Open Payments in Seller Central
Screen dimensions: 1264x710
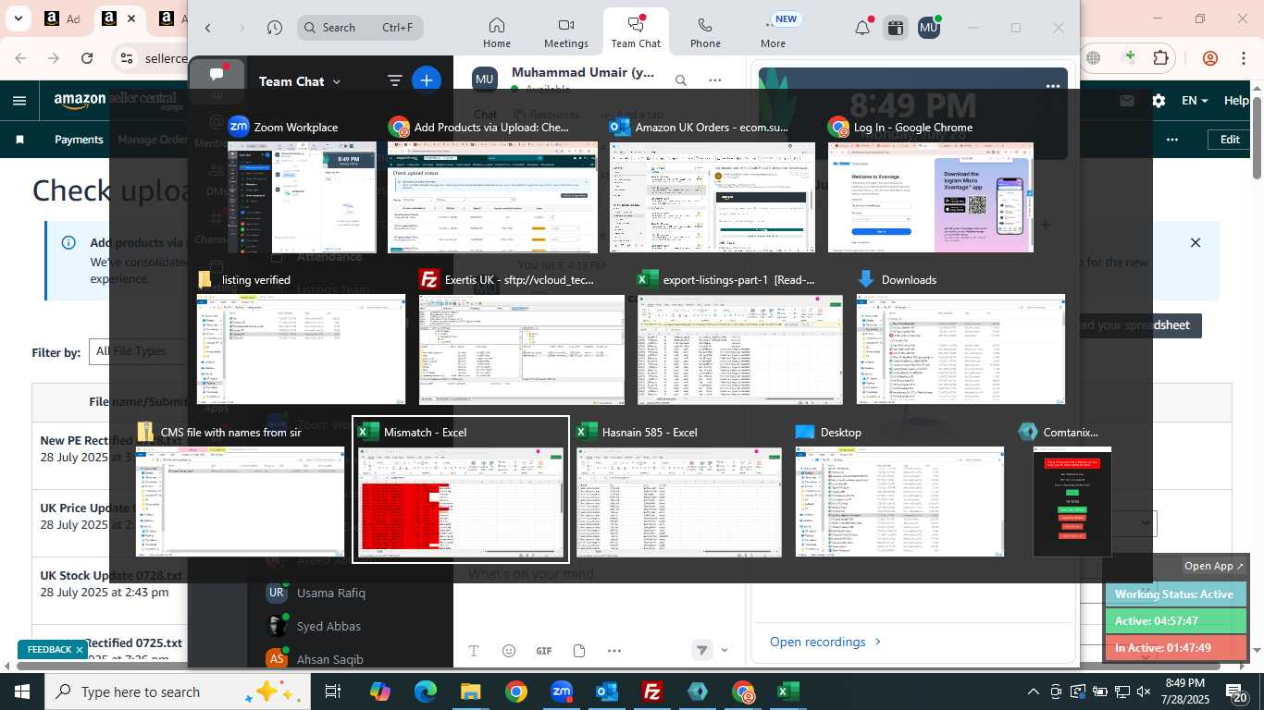(x=79, y=140)
